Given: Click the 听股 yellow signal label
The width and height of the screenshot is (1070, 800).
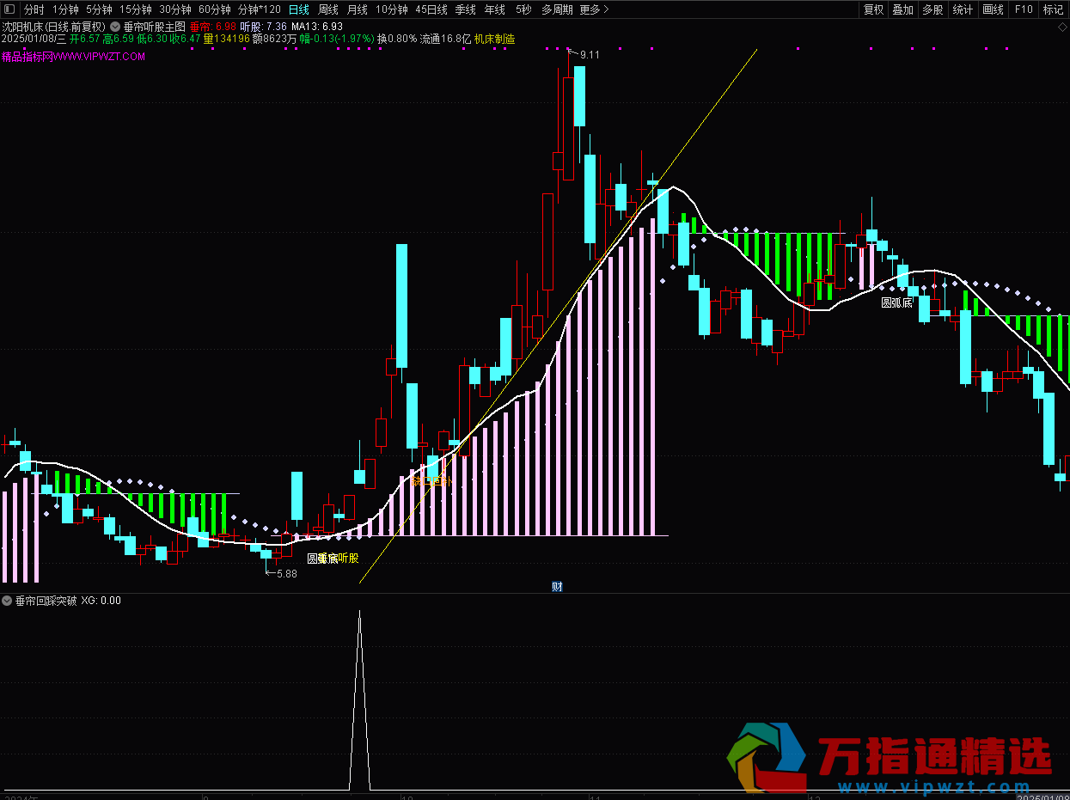Looking at the screenshot, I should (348, 559).
